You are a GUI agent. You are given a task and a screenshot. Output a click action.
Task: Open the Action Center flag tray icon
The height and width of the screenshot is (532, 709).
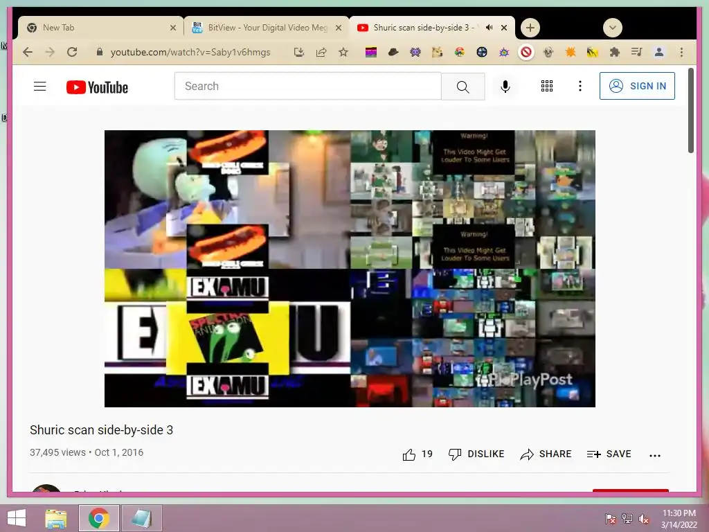[610, 518]
